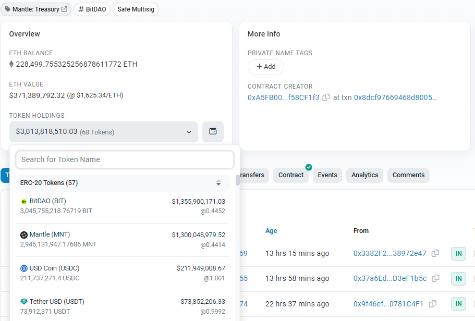
Task: Copy the From address 0x9f46ef...0781C4F1
Action: point(433,303)
